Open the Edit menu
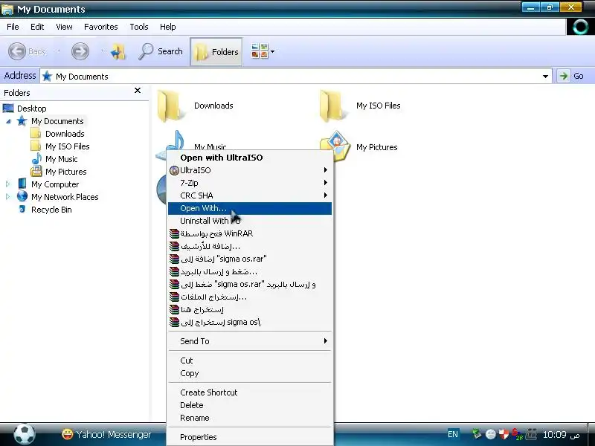Image resolution: width=595 pixels, height=446 pixels. [37, 27]
